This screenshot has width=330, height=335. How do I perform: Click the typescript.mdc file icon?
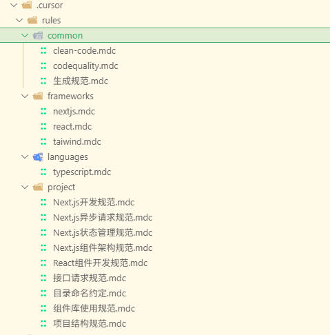43,172
